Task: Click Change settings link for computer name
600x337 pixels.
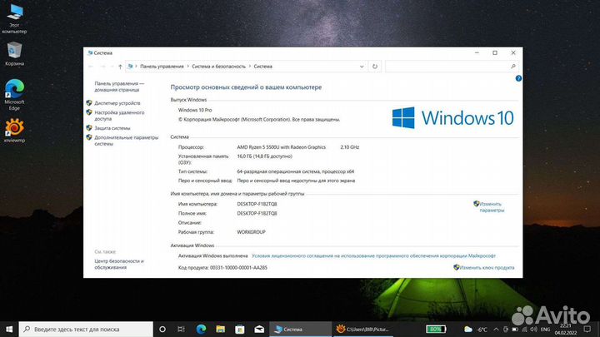Action: pos(492,207)
